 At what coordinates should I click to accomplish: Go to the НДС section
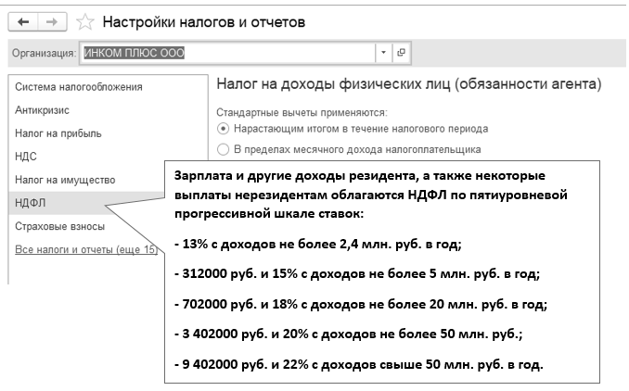pyautogui.click(x=26, y=157)
